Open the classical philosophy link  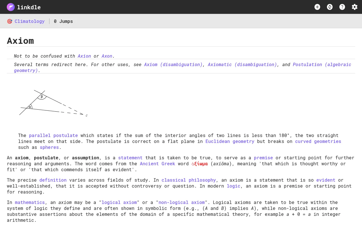click(x=189, y=180)
